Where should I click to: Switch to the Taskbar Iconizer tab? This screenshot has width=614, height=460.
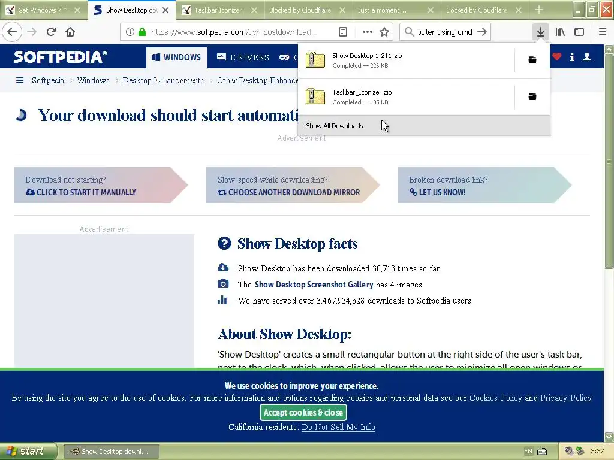pyautogui.click(x=218, y=10)
